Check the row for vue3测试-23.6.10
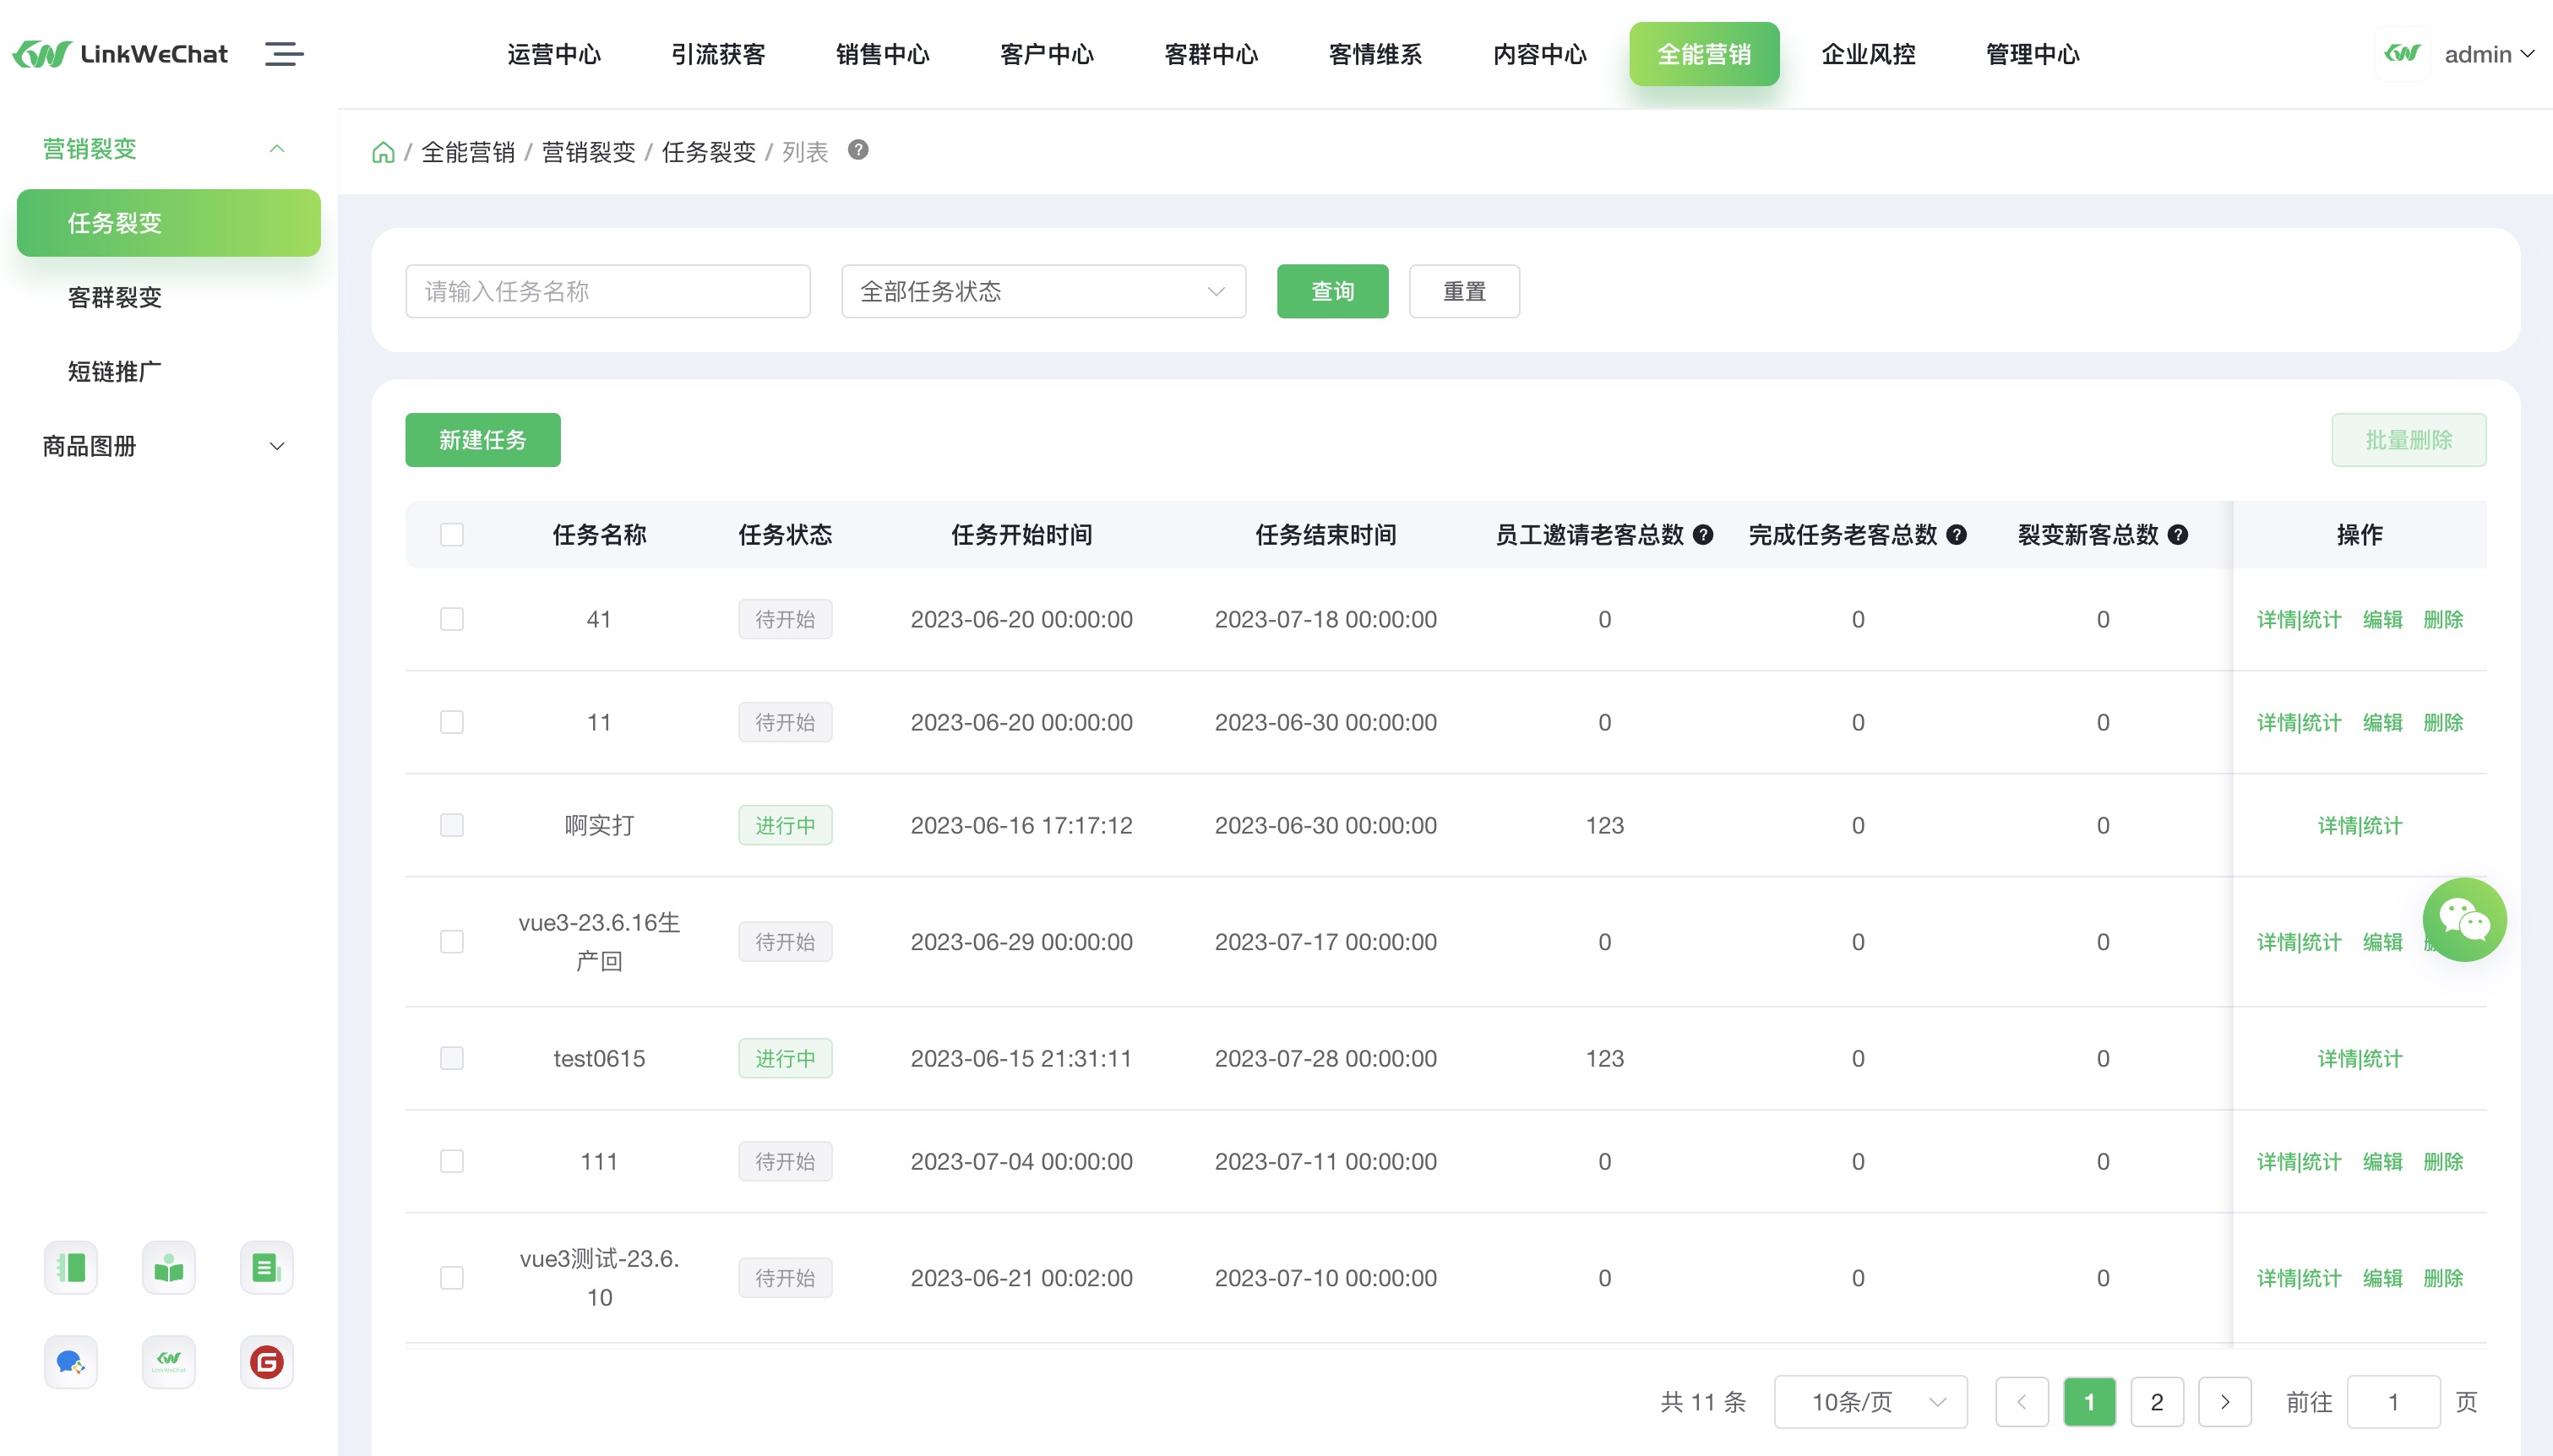This screenshot has width=2553, height=1456. pyautogui.click(x=452, y=1278)
